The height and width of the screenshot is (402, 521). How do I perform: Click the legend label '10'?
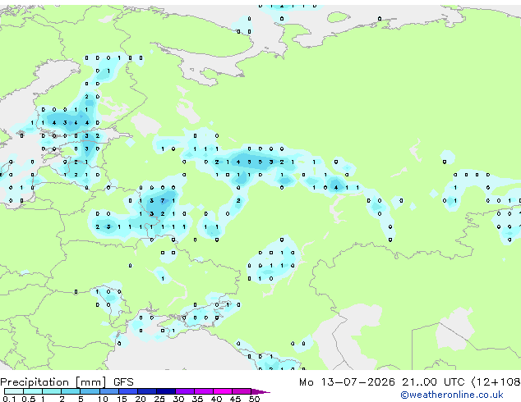[103, 399]
